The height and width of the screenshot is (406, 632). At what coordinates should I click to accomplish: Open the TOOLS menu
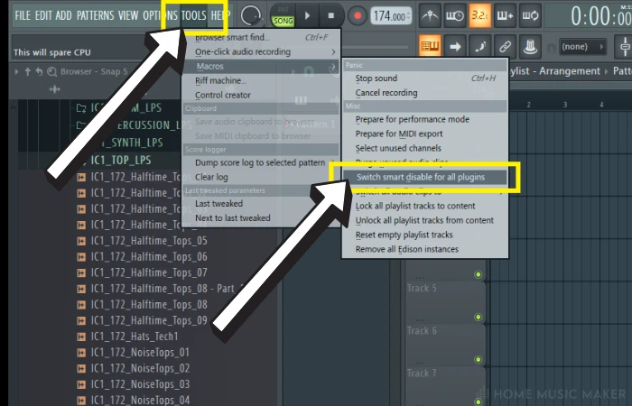[x=194, y=15]
